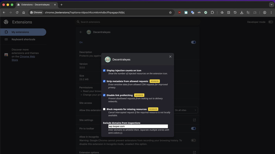
Task: Click the Chrome site info chip
Action: (x=36, y=12)
